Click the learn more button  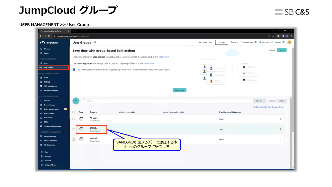coord(179,90)
